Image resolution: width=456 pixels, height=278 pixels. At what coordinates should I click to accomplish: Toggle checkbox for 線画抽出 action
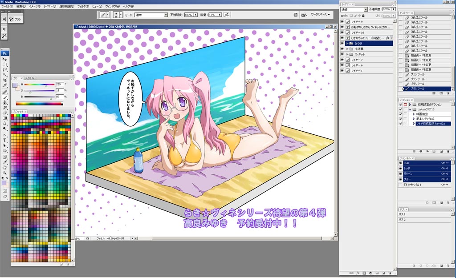pos(400,114)
